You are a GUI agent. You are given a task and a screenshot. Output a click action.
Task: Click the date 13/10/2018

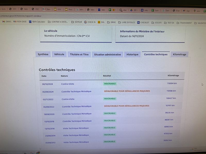click(49, 121)
